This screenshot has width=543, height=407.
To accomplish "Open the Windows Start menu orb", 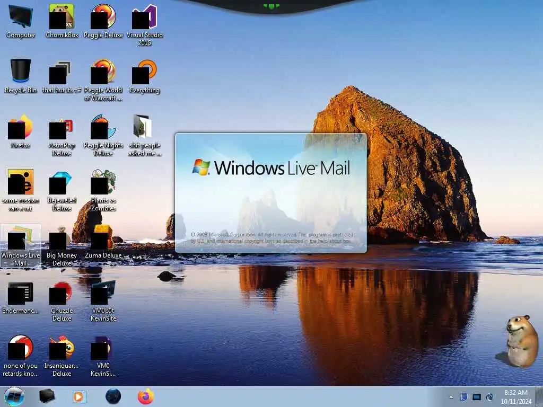I will tap(14, 396).
